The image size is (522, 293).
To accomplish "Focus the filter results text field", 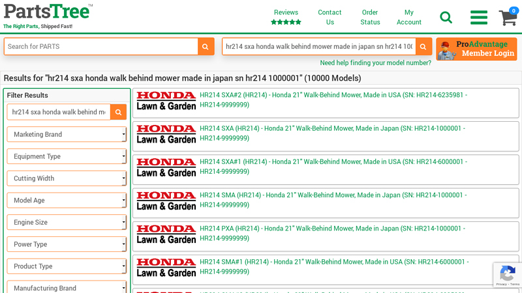I will (x=59, y=112).
